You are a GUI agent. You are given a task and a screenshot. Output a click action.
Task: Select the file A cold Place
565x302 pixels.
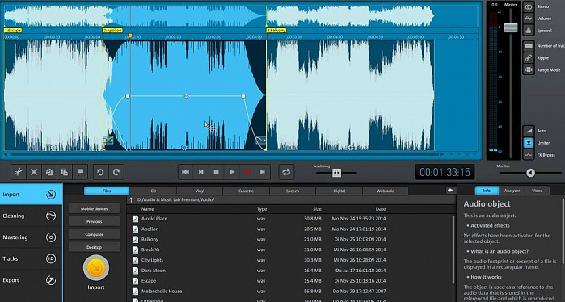pos(290,219)
